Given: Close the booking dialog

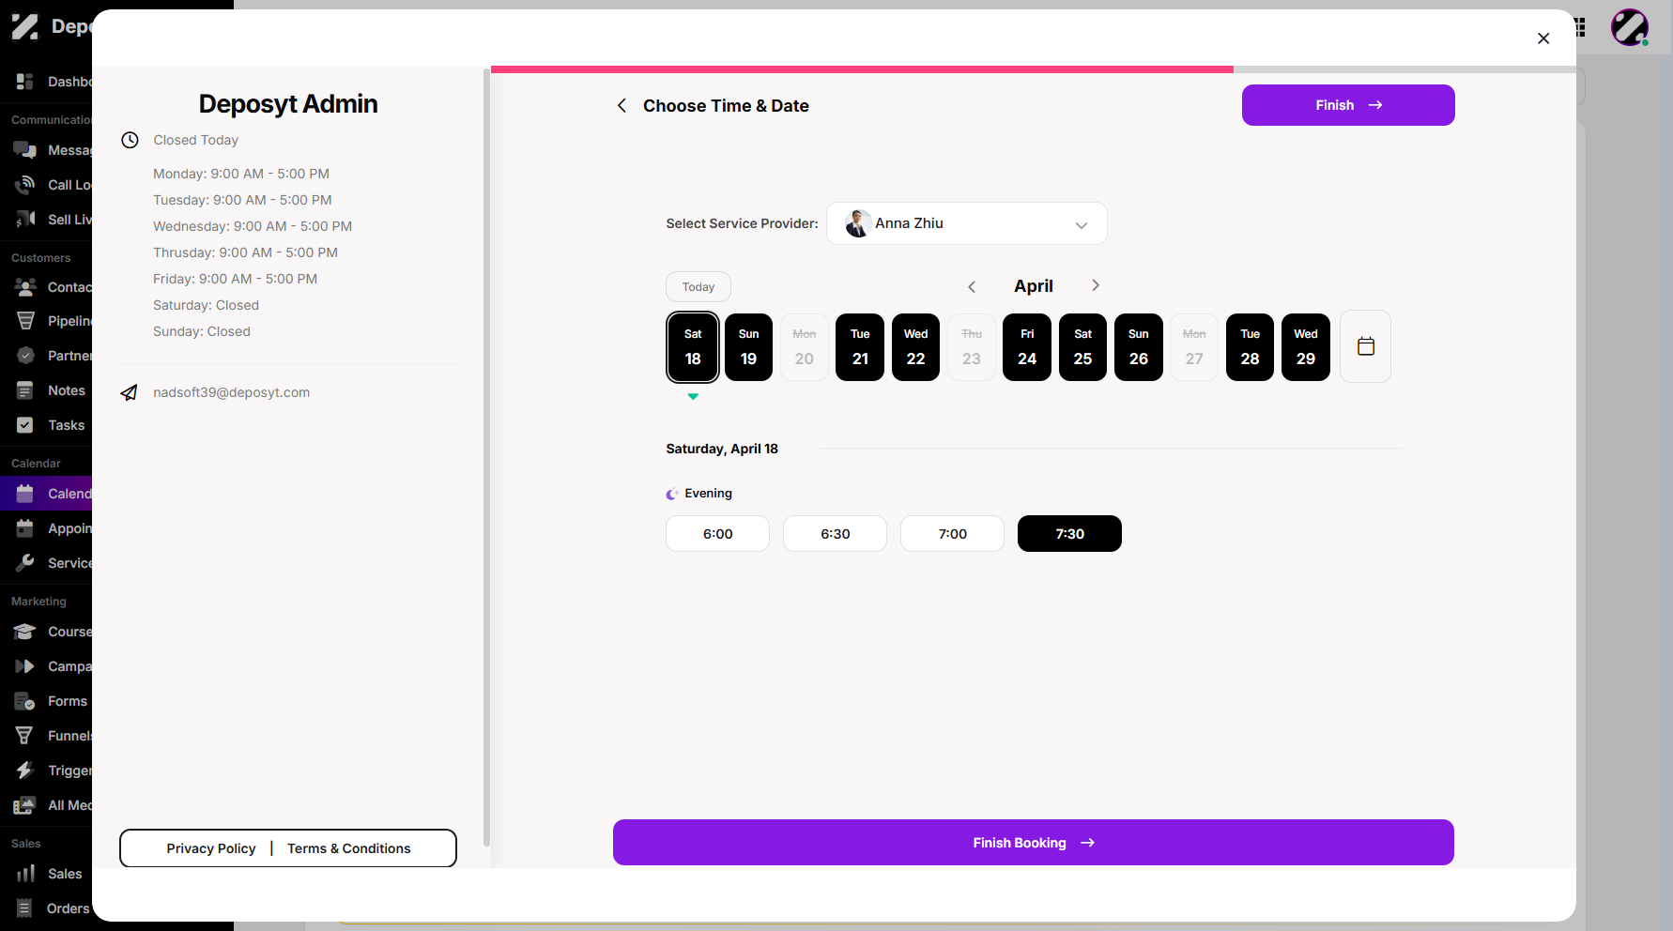Looking at the screenshot, I should click(x=1543, y=38).
